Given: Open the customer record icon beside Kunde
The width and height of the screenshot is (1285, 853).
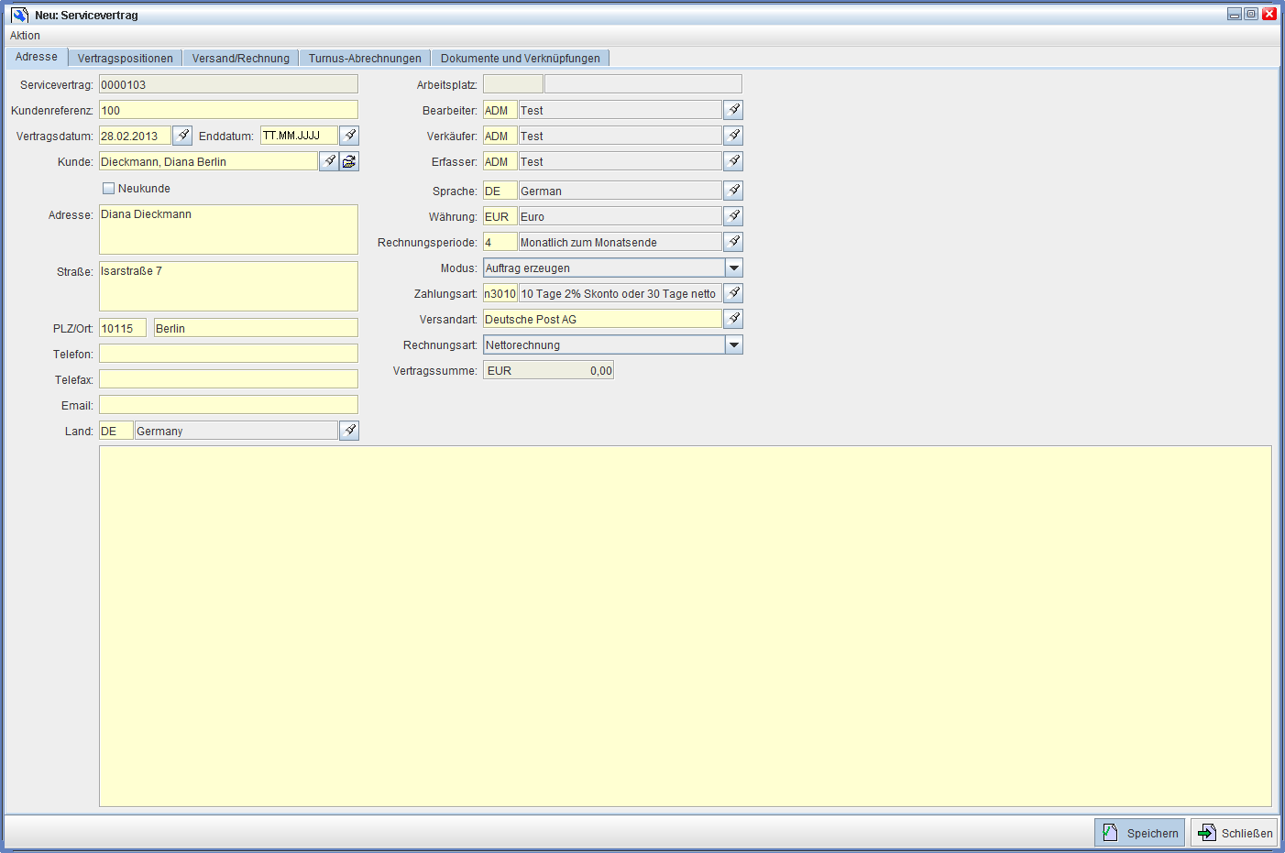Looking at the screenshot, I should (349, 161).
